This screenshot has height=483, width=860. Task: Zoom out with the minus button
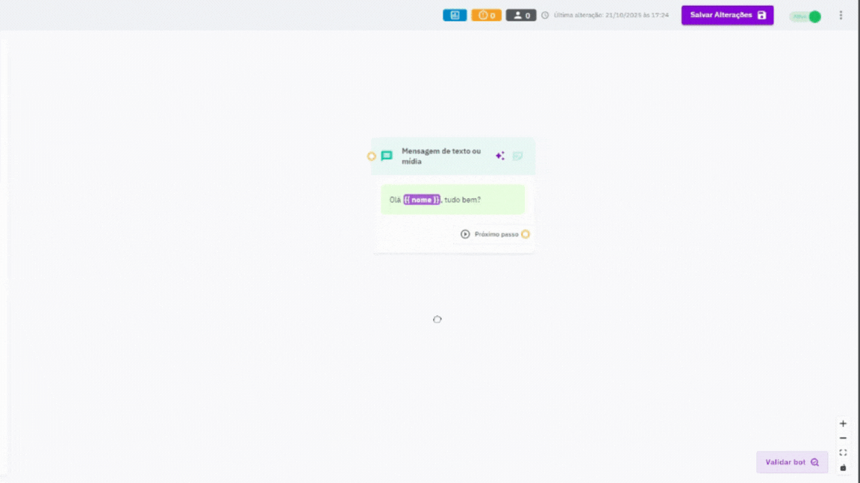(843, 438)
